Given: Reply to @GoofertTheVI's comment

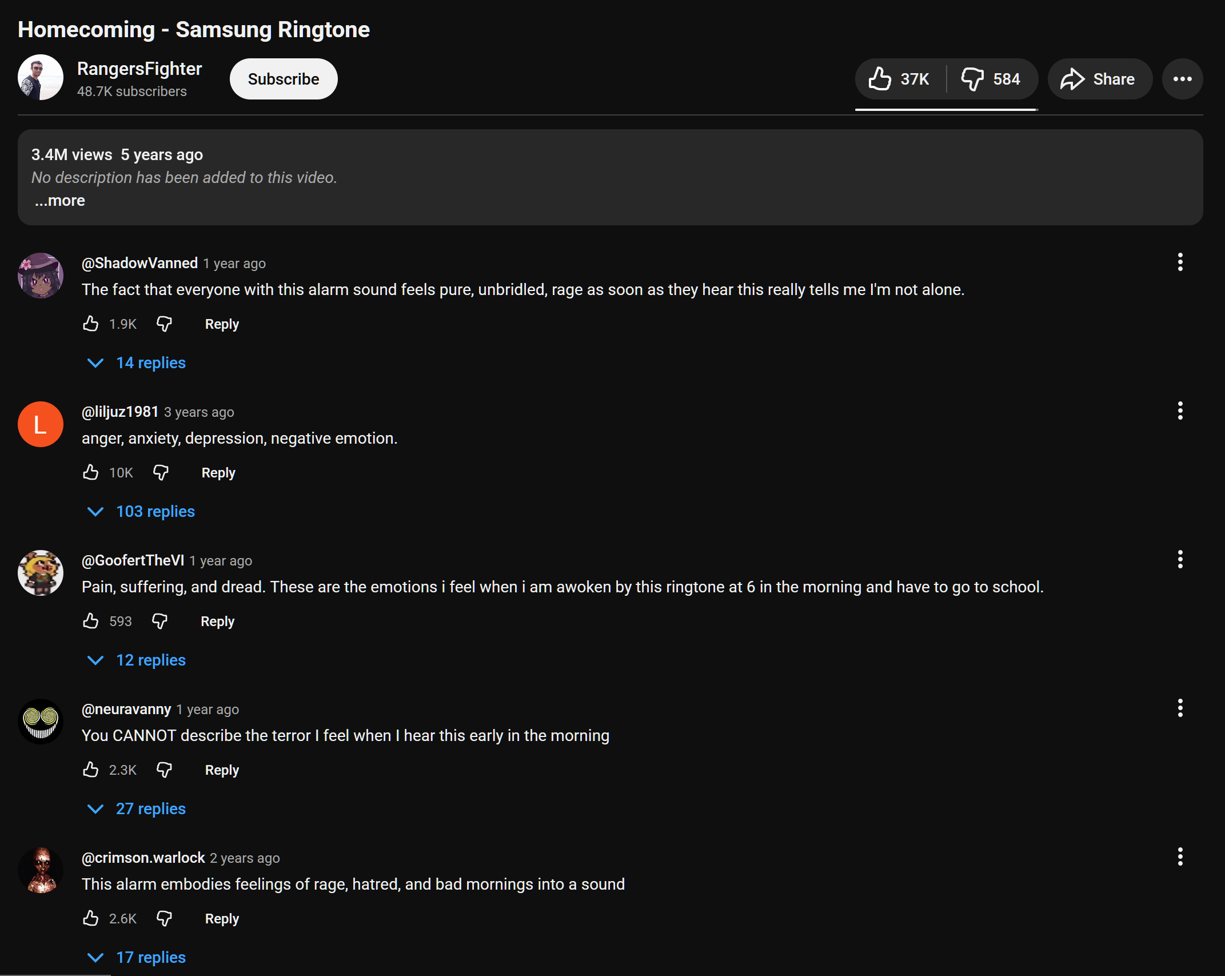Looking at the screenshot, I should pos(217,621).
